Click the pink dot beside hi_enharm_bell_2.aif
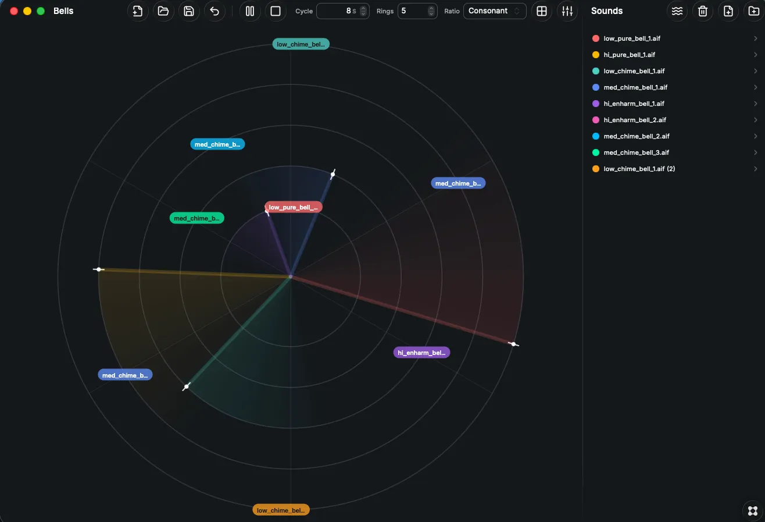The height and width of the screenshot is (522, 765). click(595, 120)
